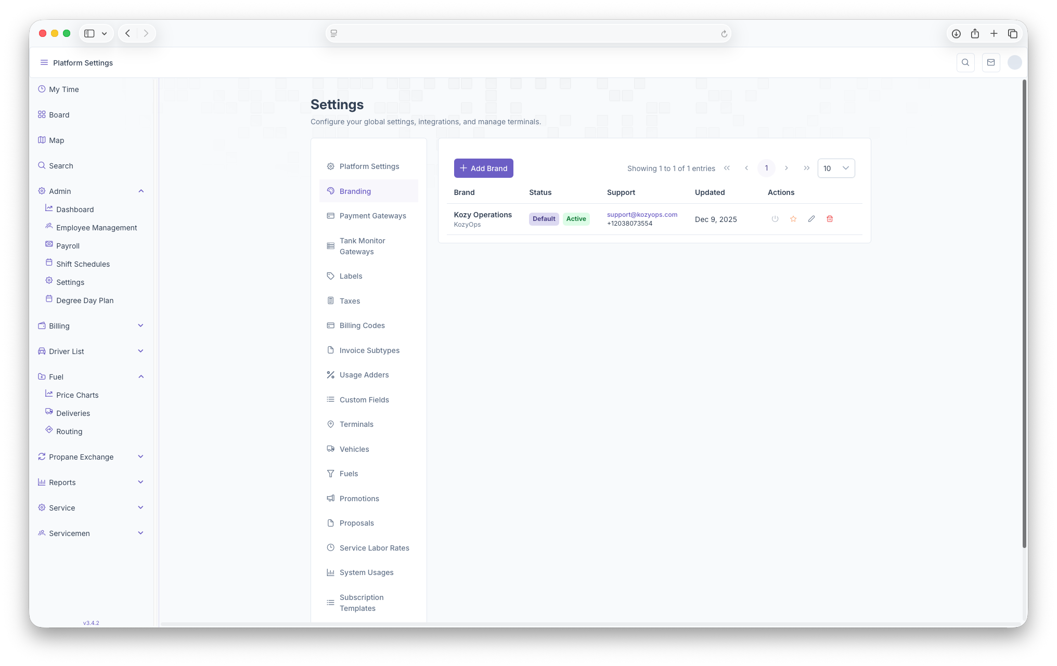
Task: Click the Add Brand button
Action: click(483, 168)
